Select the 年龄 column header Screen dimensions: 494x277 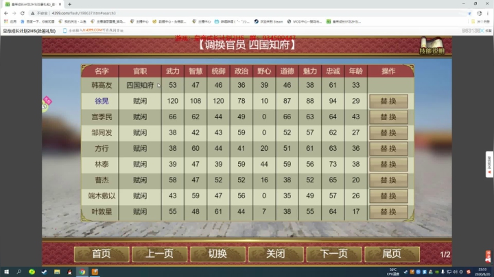[x=355, y=71]
